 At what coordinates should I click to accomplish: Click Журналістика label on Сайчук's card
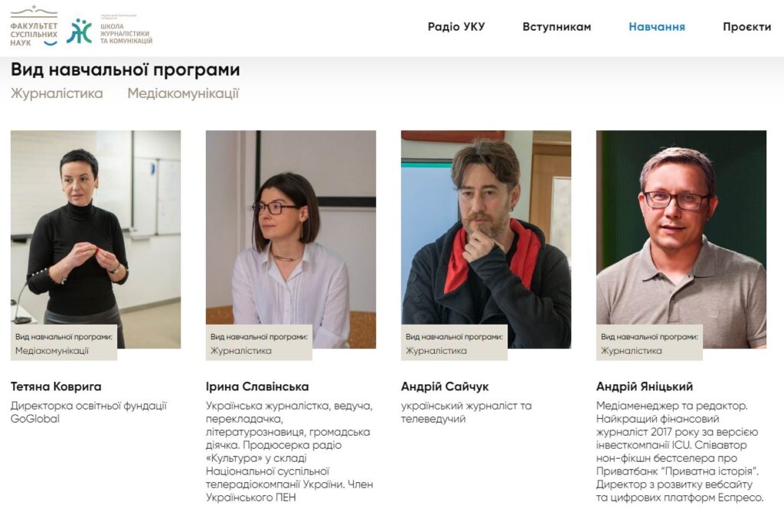436,351
